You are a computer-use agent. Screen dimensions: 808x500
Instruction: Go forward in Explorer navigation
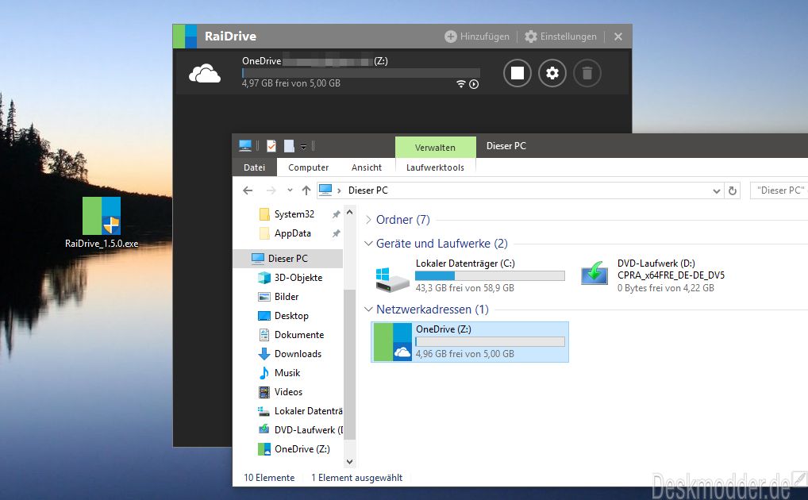(271, 190)
